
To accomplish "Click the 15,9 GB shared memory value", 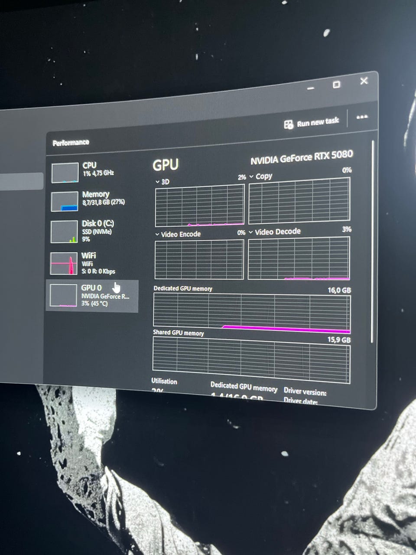I will [339, 340].
